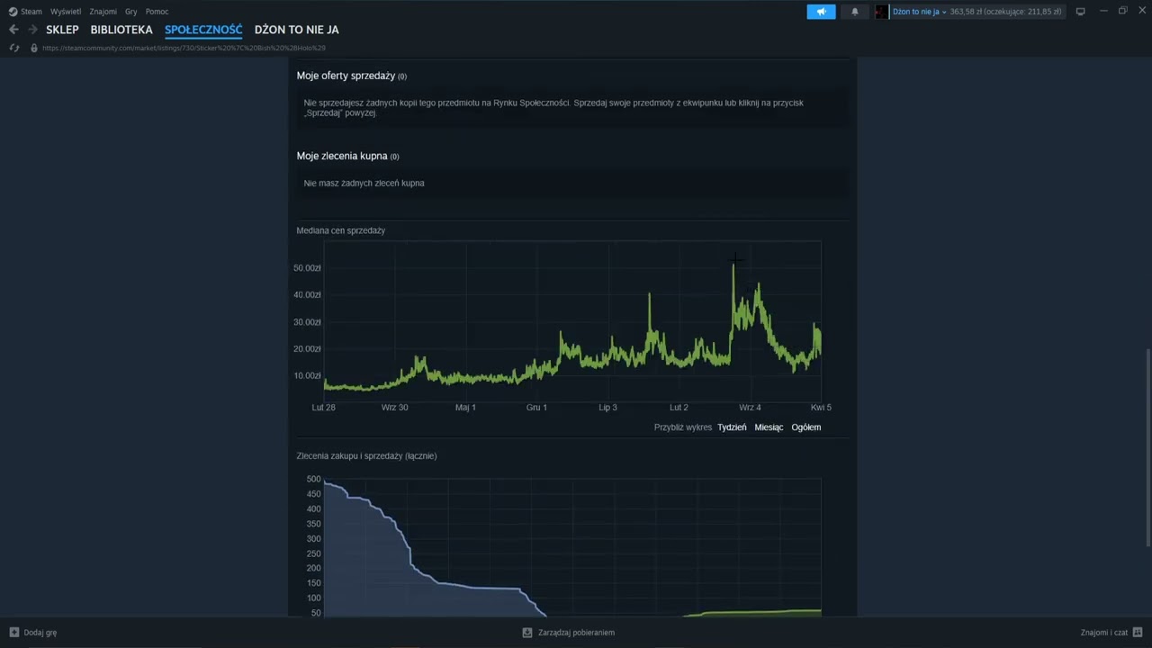Open the Znajomi menu
Viewport: 1152px width, 648px height.
pyautogui.click(x=103, y=12)
